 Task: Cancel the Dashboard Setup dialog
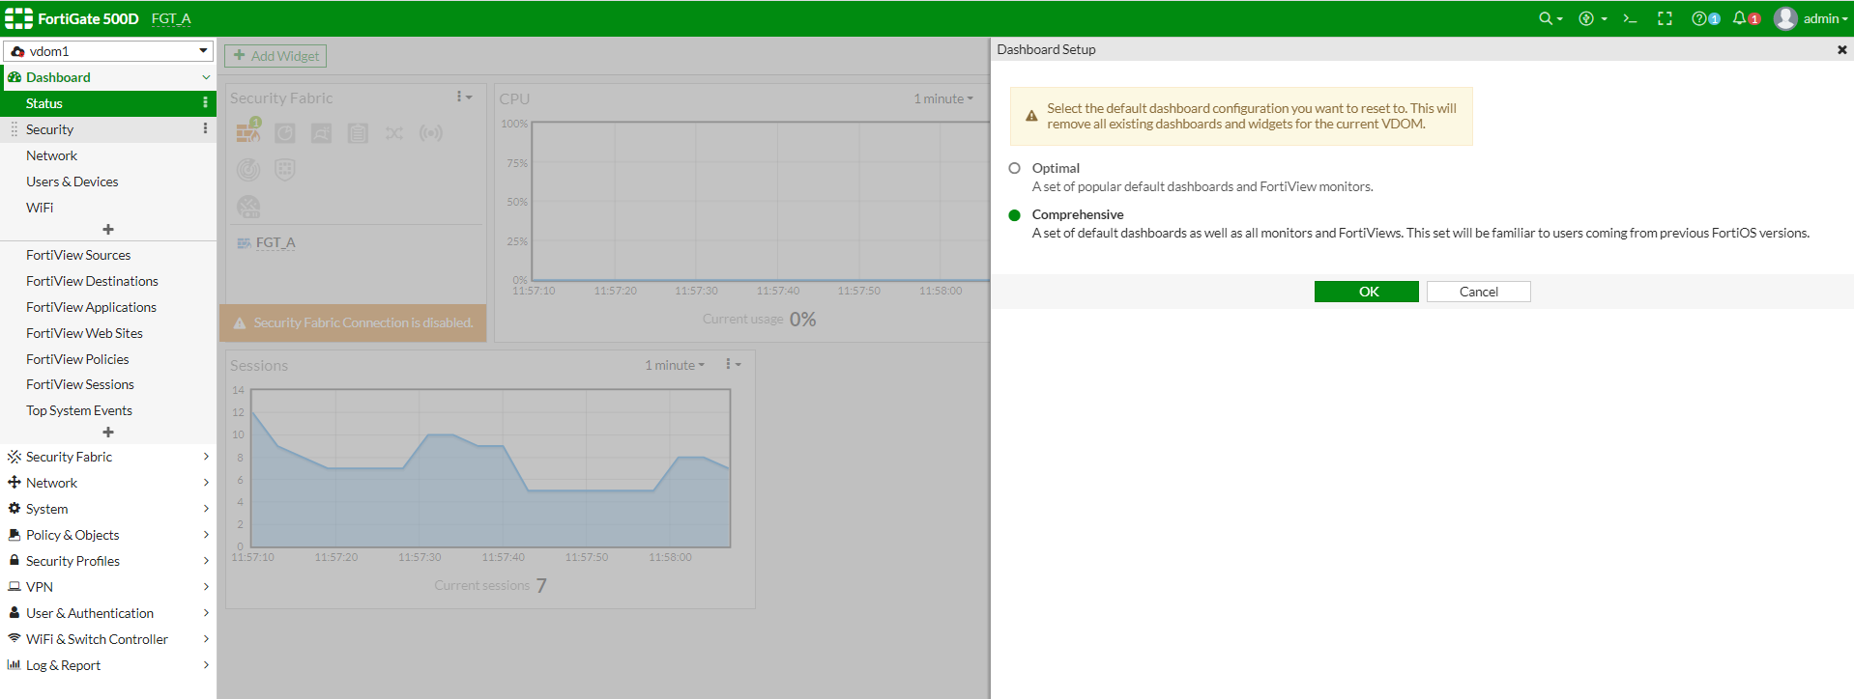[x=1478, y=292]
